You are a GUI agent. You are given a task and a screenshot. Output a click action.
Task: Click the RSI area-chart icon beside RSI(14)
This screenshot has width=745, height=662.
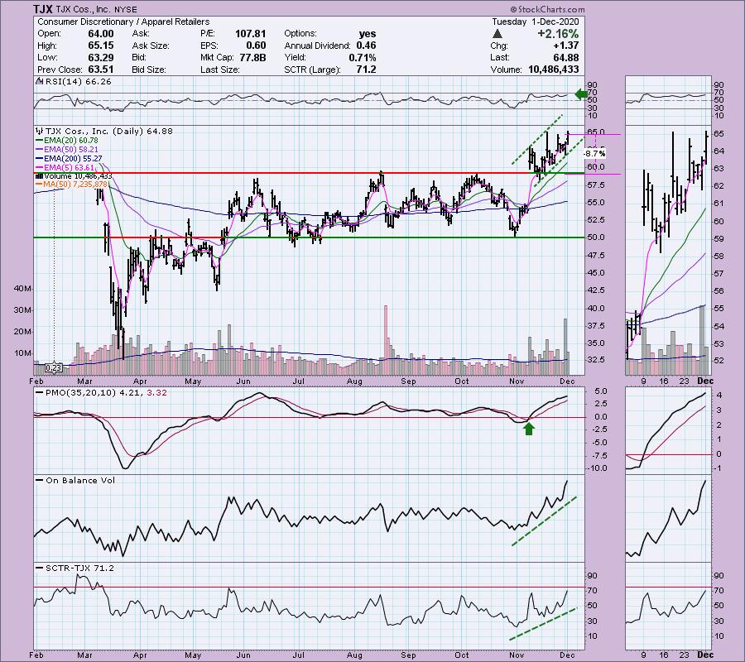coord(40,82)
